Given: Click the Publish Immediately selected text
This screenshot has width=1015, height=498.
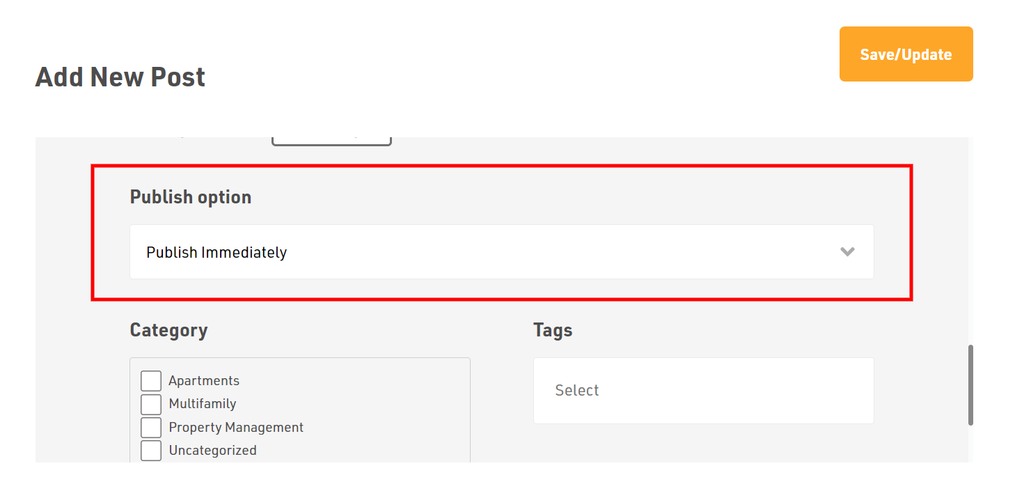Looking at the screenshot, I should click(217, 253).
